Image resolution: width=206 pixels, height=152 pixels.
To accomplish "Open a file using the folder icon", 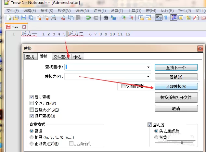I will click(16, 18).
